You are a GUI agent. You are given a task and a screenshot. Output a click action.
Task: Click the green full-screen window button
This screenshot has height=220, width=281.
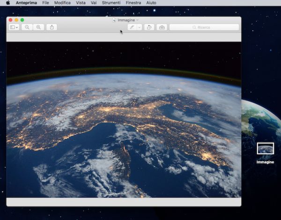[x=22, y=20]
